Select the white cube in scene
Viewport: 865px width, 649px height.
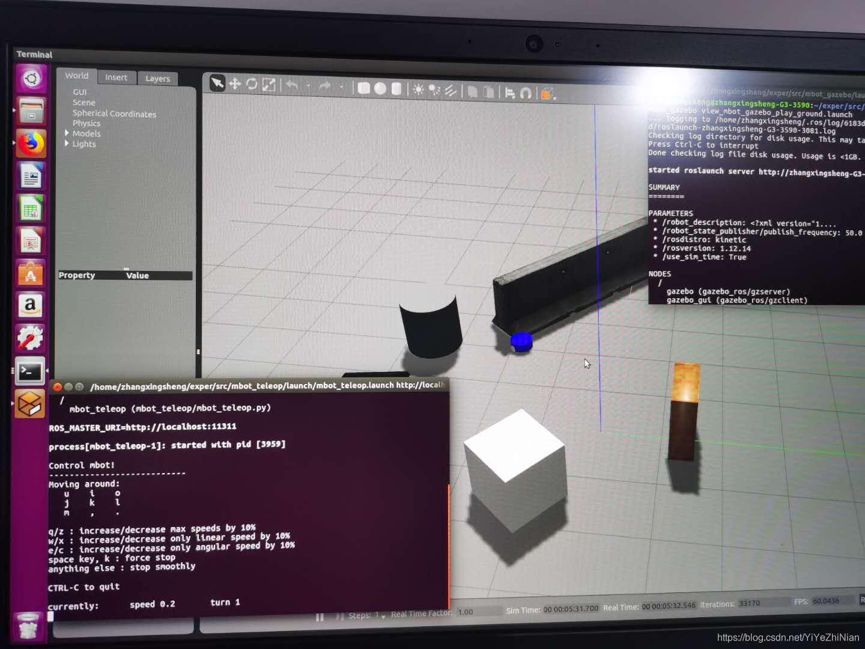pyautogui.click(x=515, y=470)
